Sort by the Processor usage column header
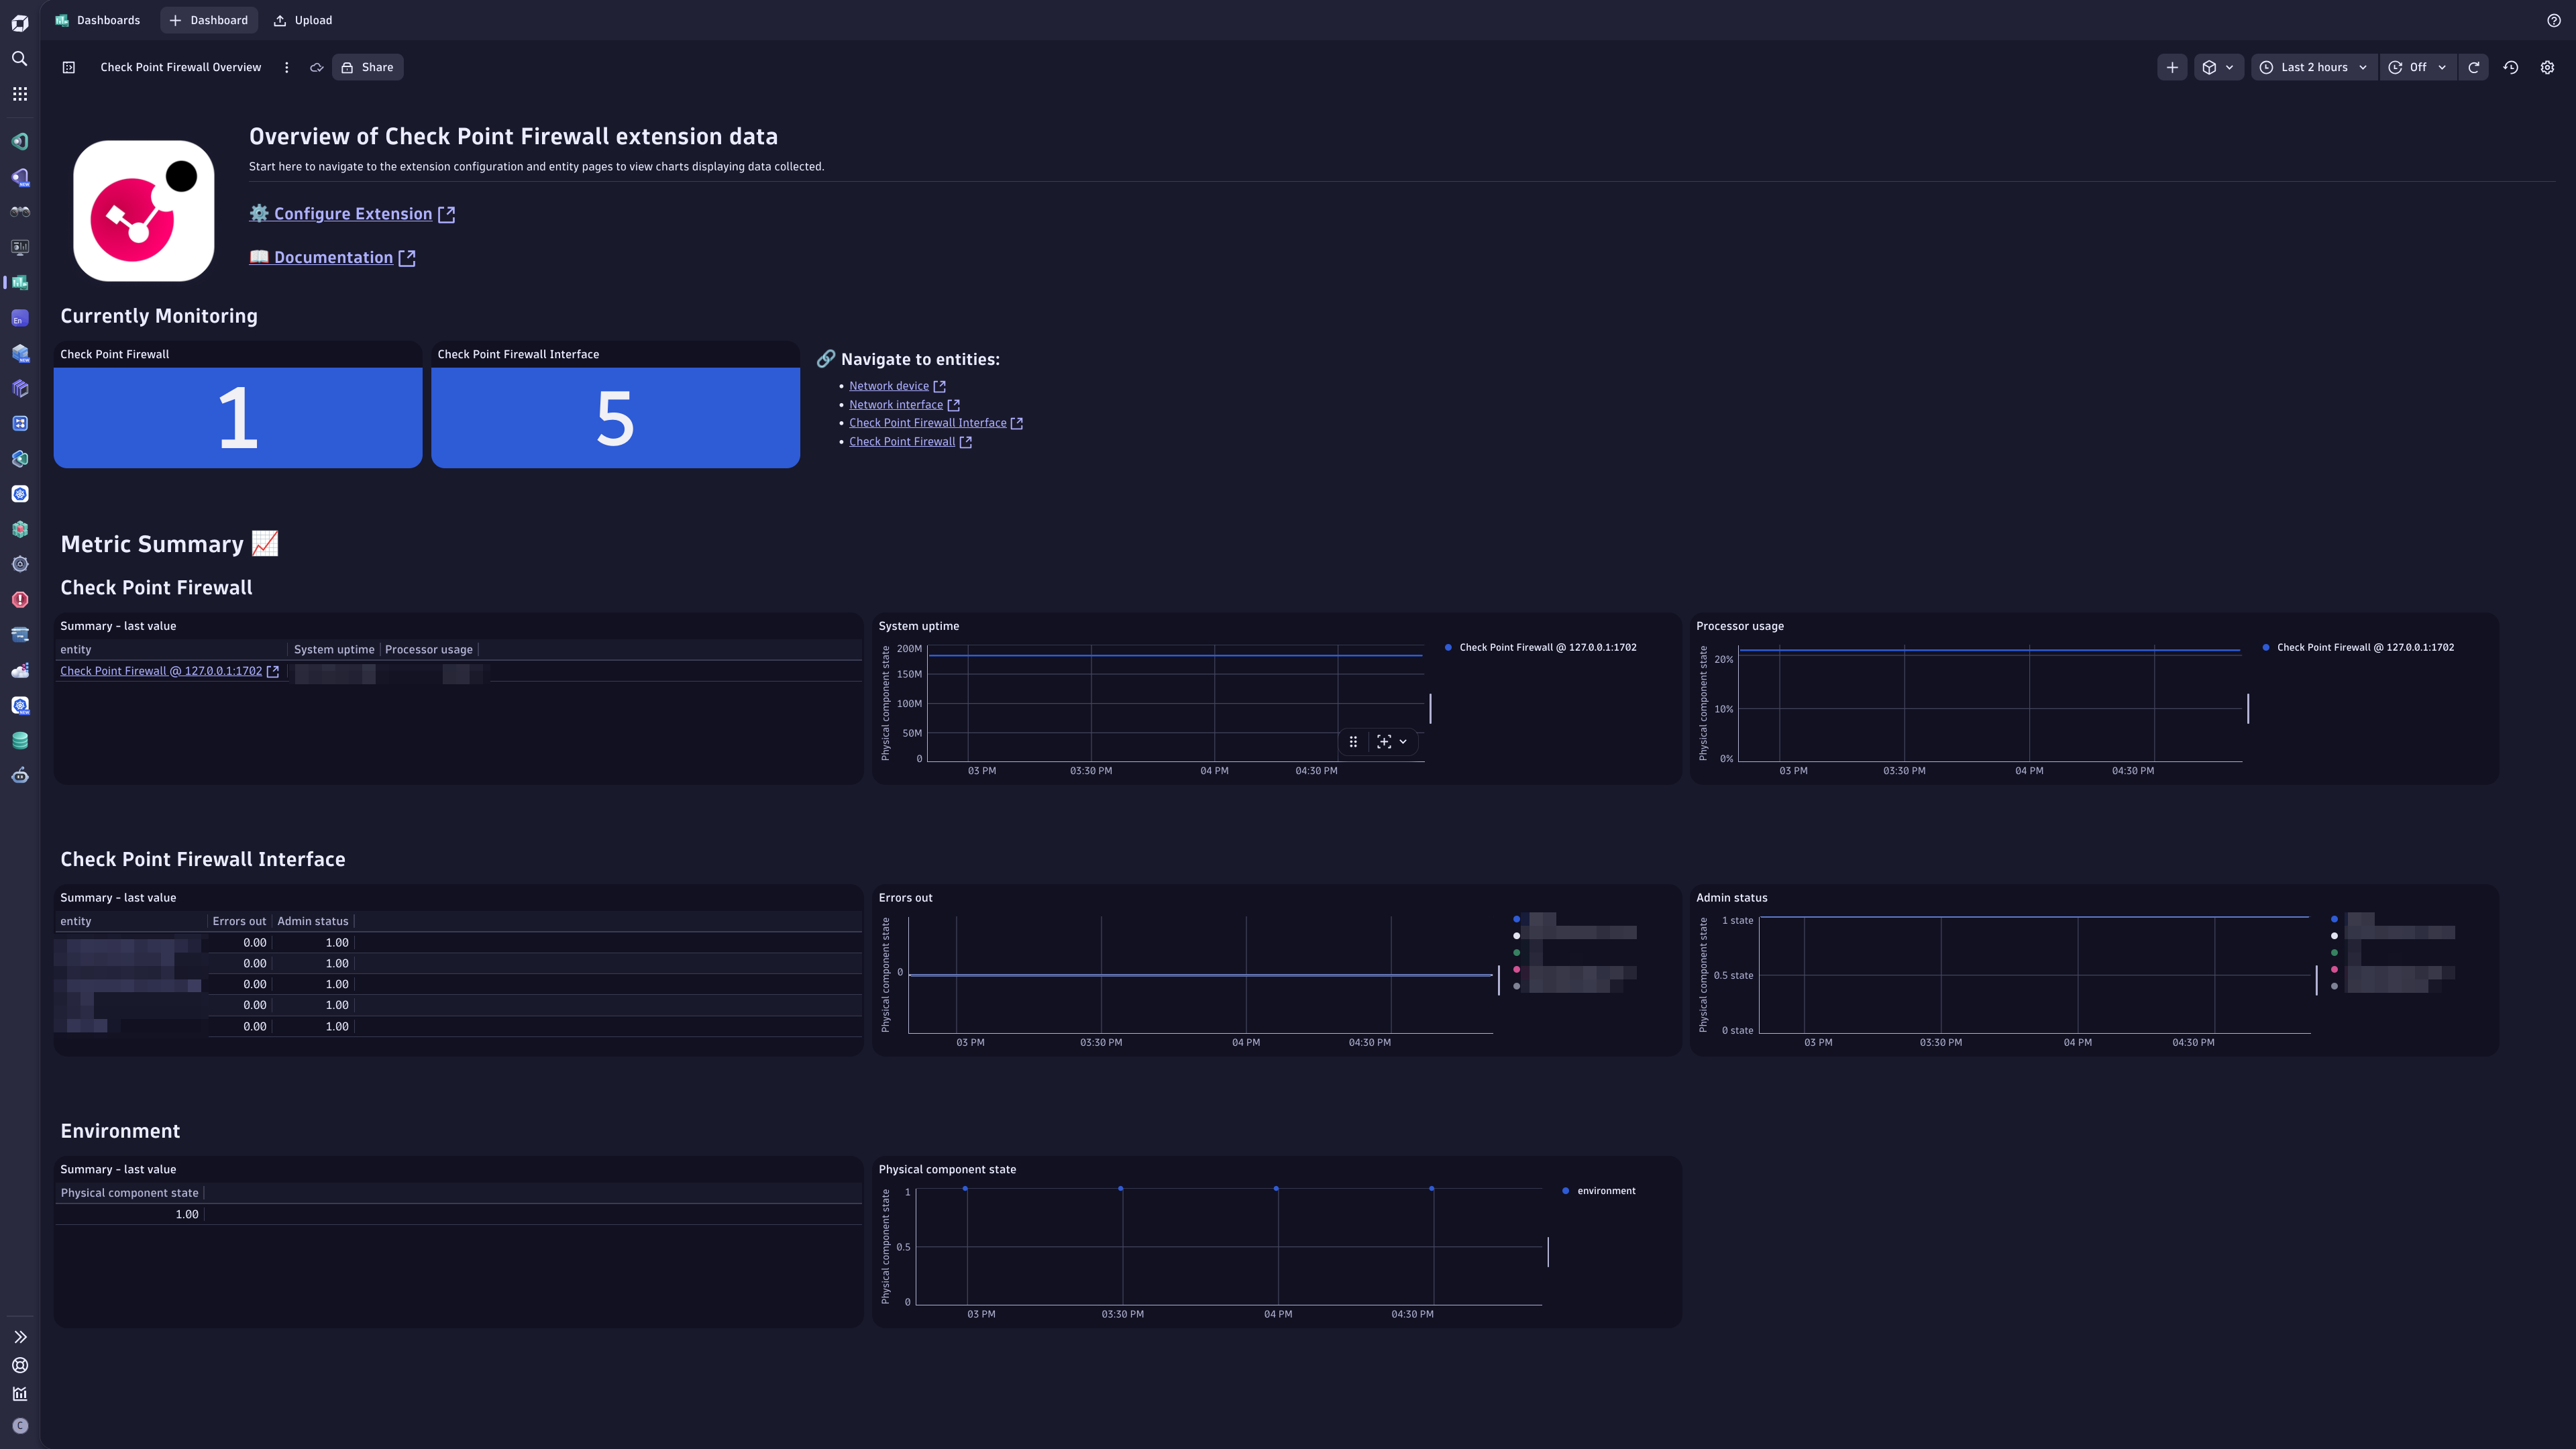This screenshot has height=1449, width=2576. (x=429, y=650)
